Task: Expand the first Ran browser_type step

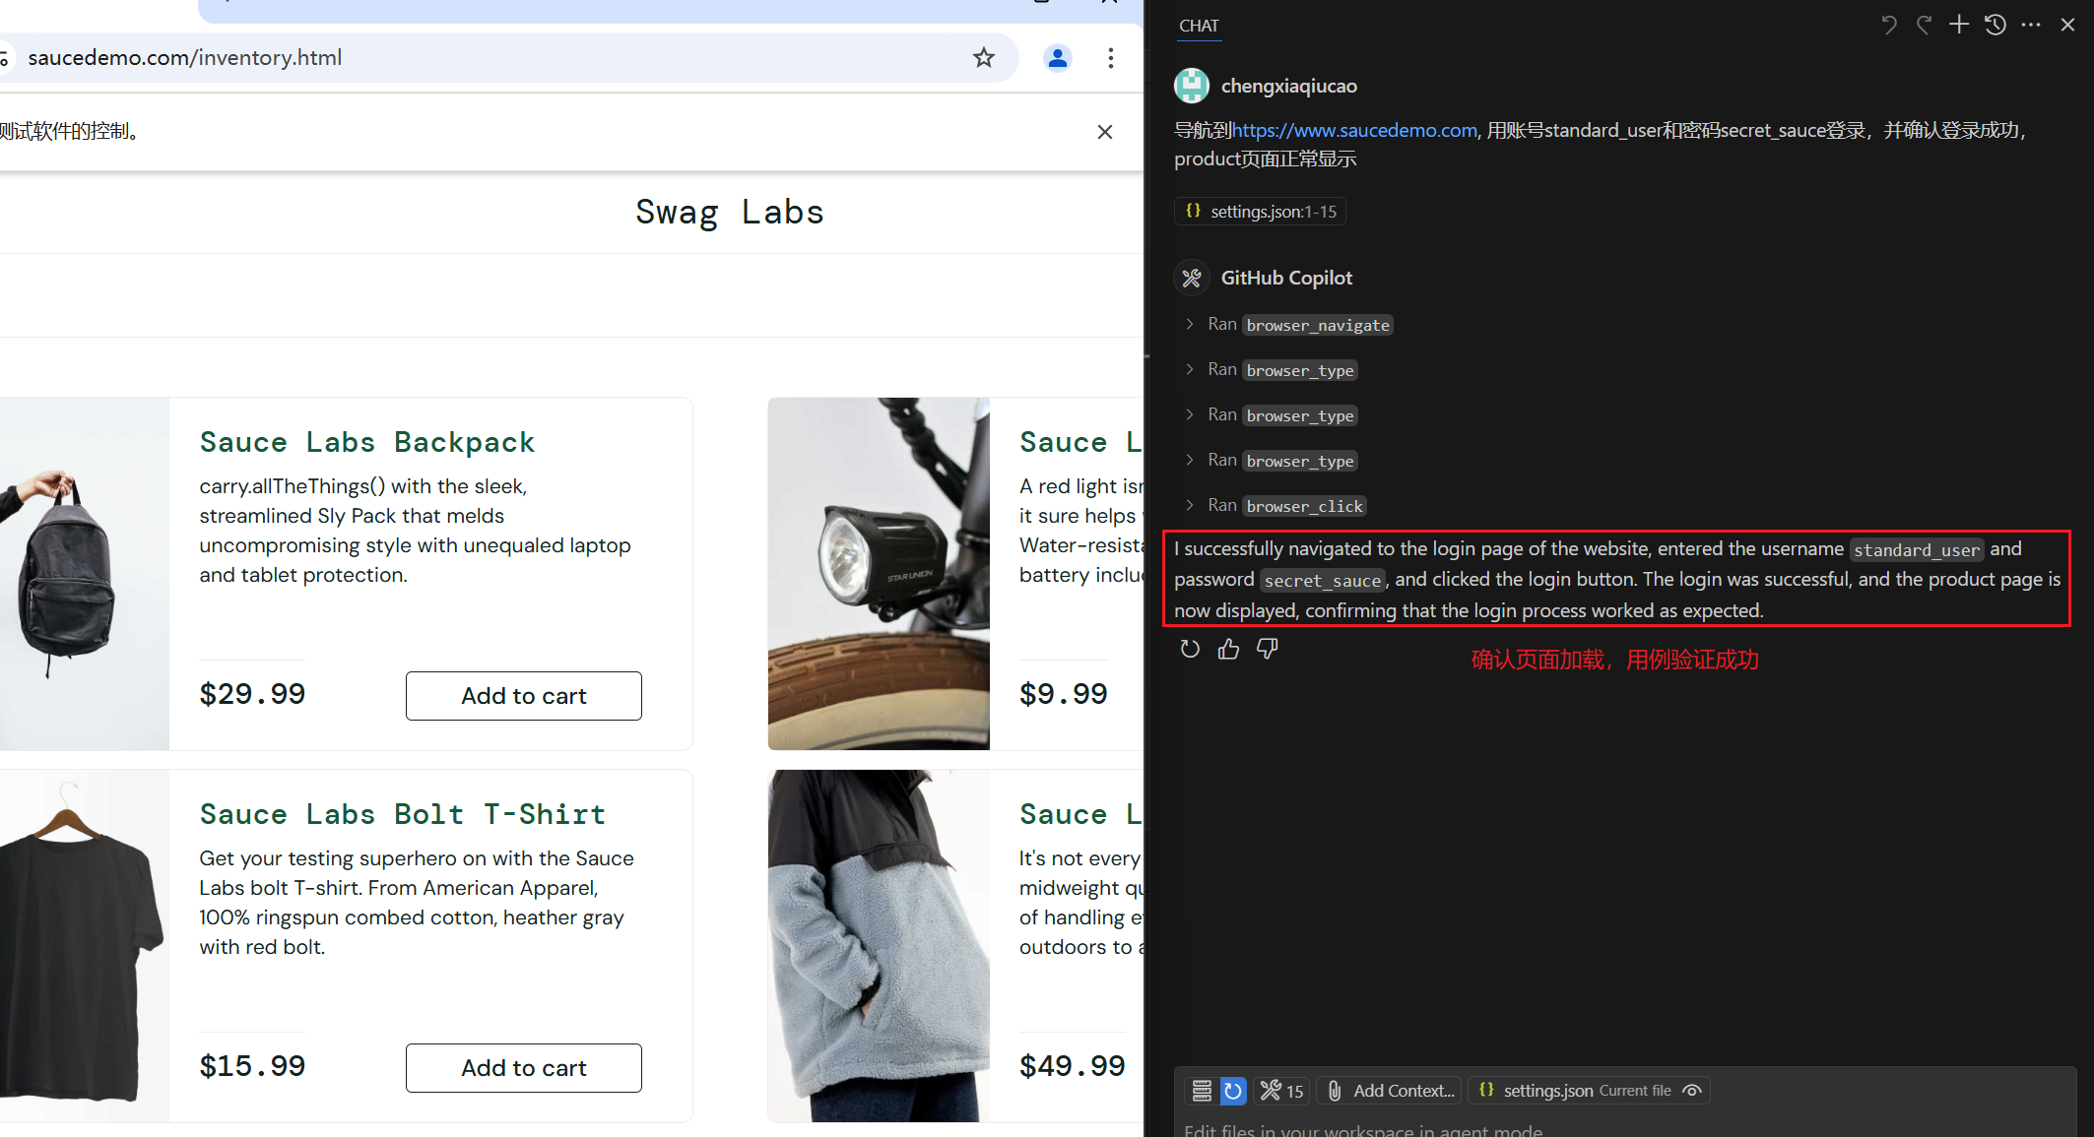Action: (1273, 369)
